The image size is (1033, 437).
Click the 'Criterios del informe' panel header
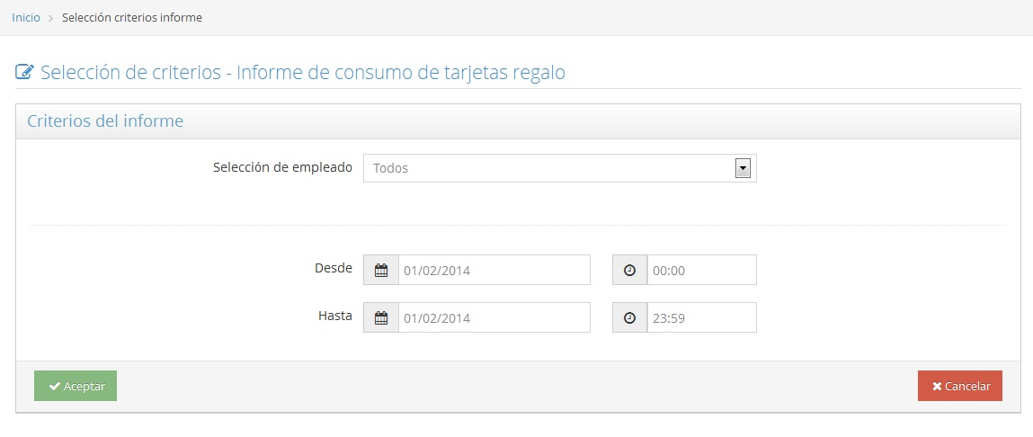tap(105, 121)
